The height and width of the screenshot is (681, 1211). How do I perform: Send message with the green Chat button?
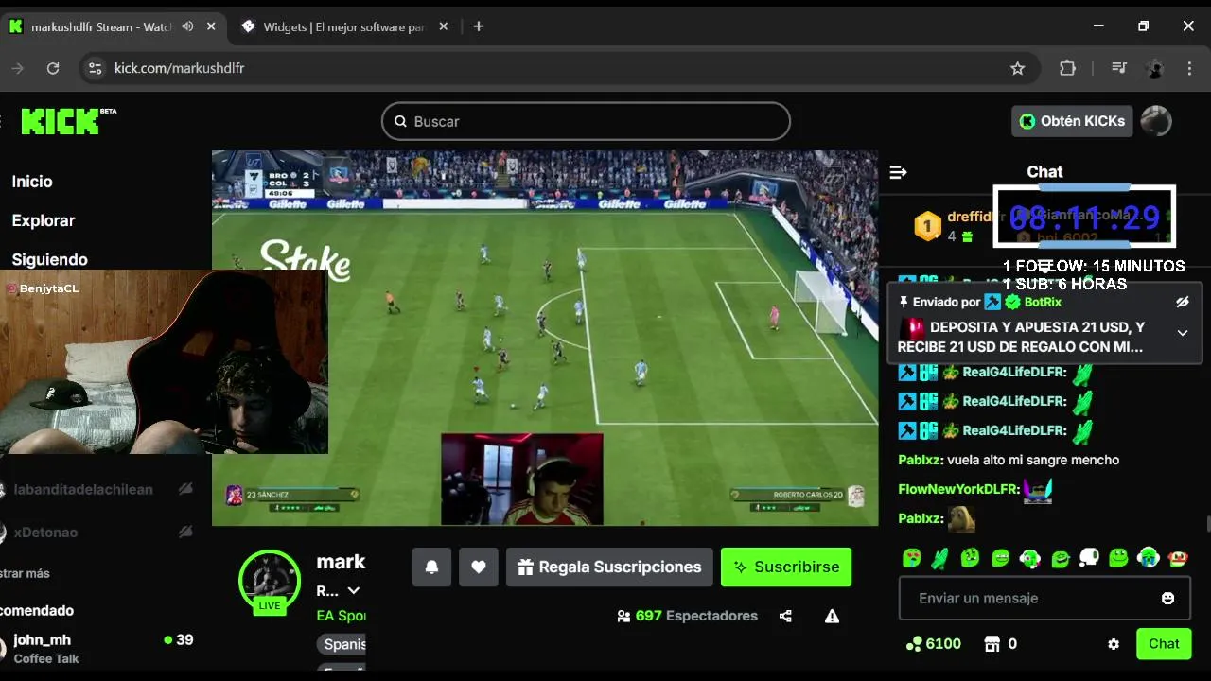pos(1164,644)
